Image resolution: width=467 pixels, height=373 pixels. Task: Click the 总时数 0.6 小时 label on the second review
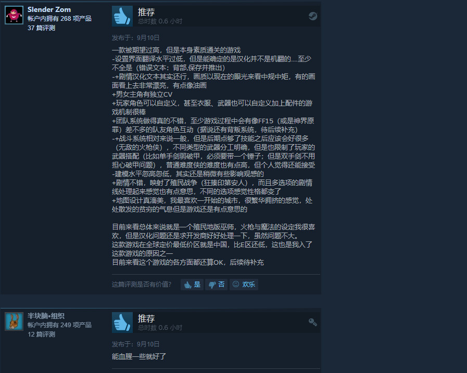(x=160, y=328)
